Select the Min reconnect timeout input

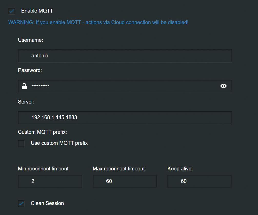click(x=50, y=181)
